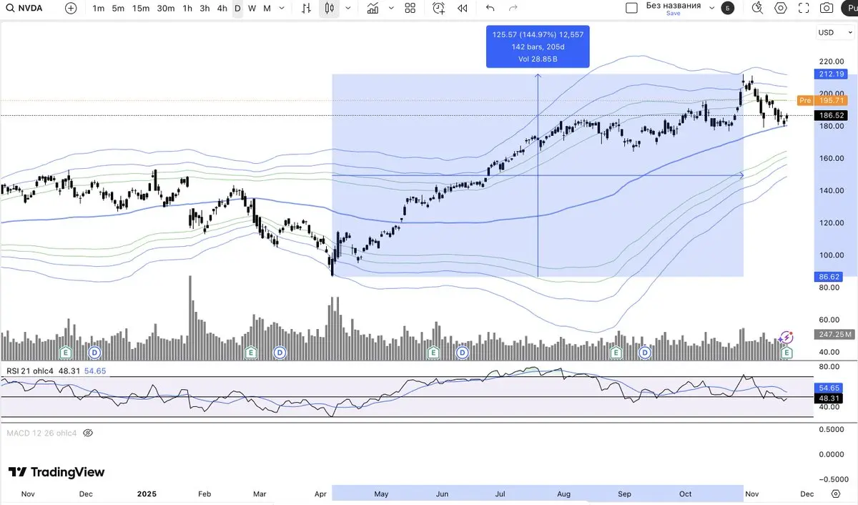Viewport: 858px width, 505px height.
Task: Enter fullscreen mode icon
Action: click(804, 9)
